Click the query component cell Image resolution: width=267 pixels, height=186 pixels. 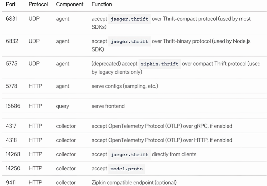[62, 106]
